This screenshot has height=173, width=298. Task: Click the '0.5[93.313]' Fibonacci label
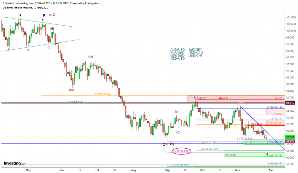pos(277,119)
